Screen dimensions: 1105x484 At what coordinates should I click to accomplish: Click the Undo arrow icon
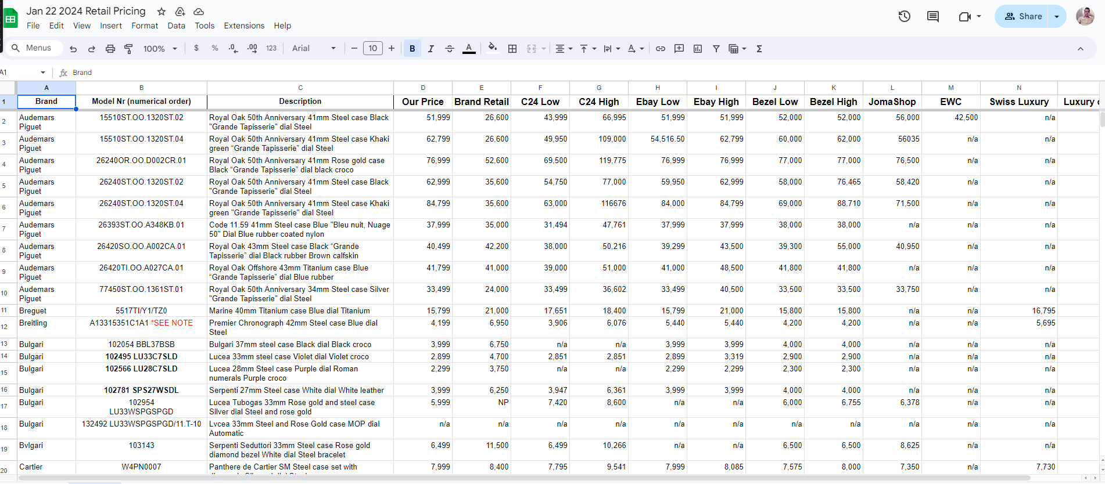(x=73, y=49)
